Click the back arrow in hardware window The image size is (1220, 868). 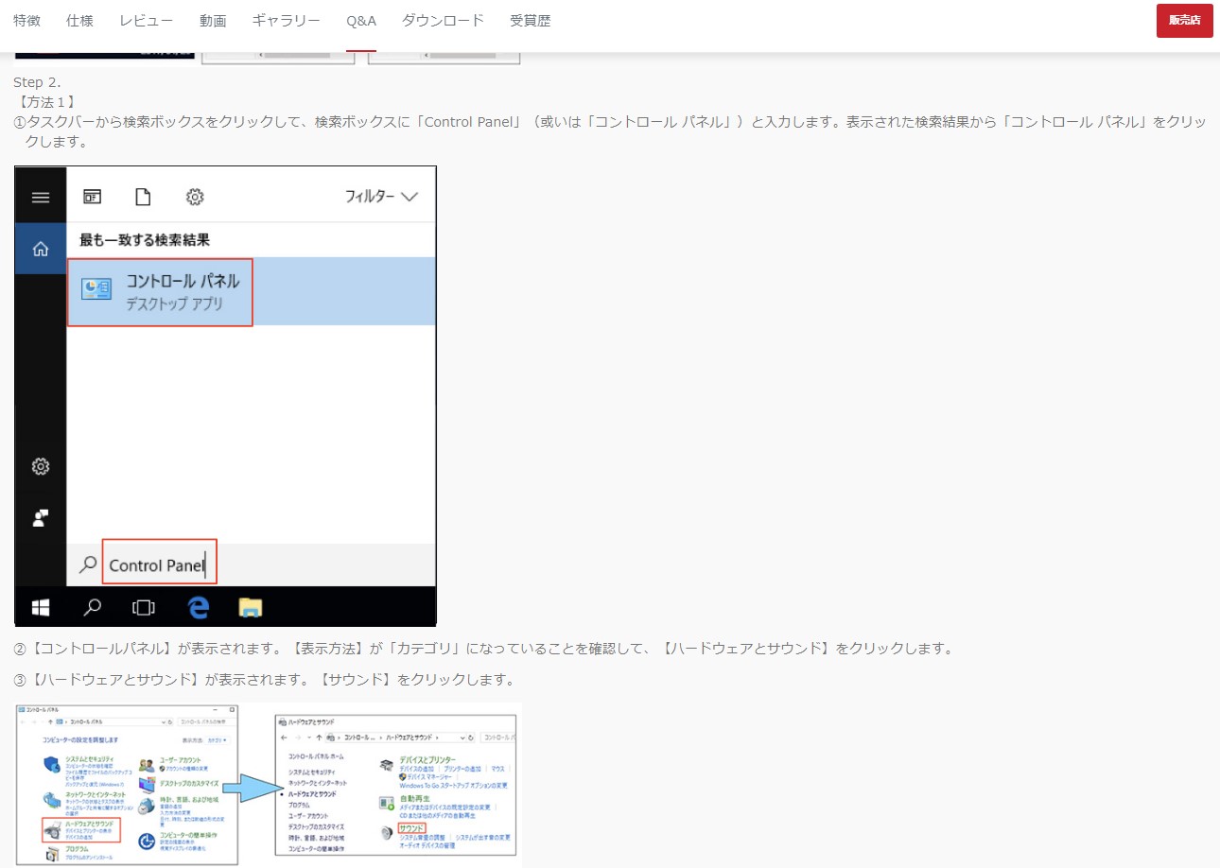285,737
